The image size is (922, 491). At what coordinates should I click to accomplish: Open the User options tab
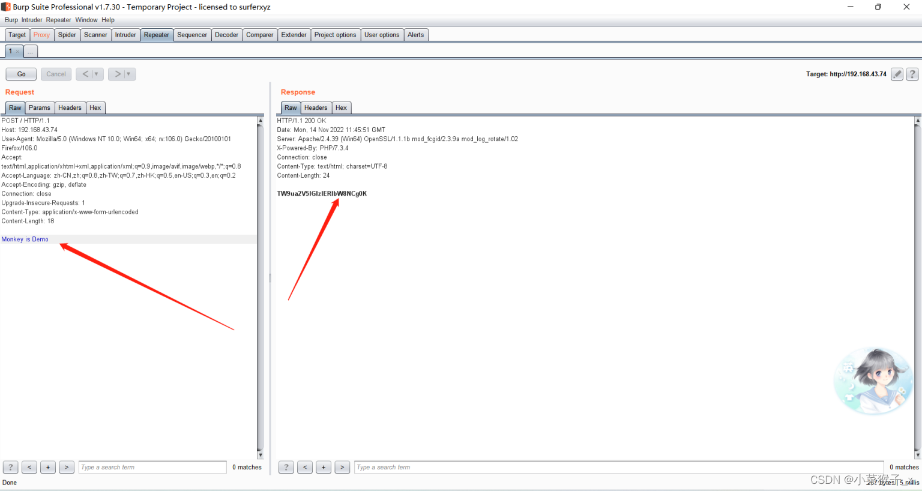(x=382, y=35)
